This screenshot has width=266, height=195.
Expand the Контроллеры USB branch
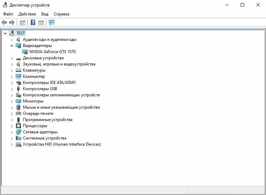pyautogui.click(x=12, y=89)
